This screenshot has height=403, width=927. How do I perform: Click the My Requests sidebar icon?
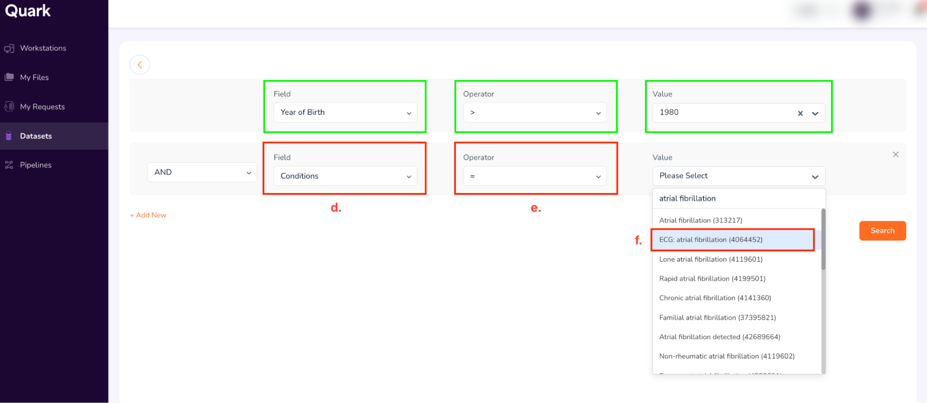tap(9, 107)
